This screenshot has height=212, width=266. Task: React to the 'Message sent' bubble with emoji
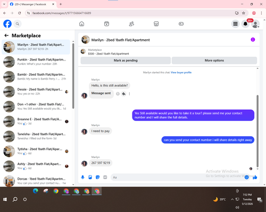[118, 94]
